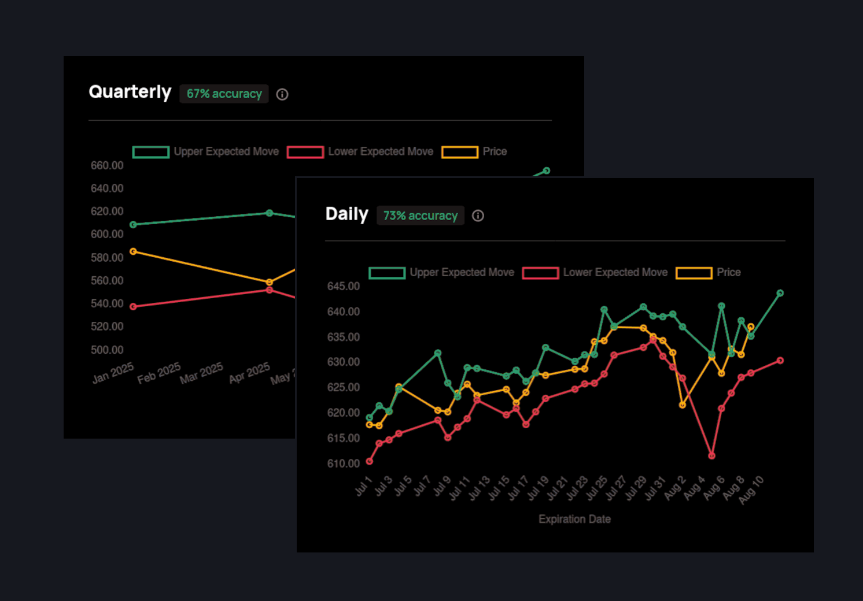
Task: Open the Expiration Date axis label
Action: [x=574, y=519]
